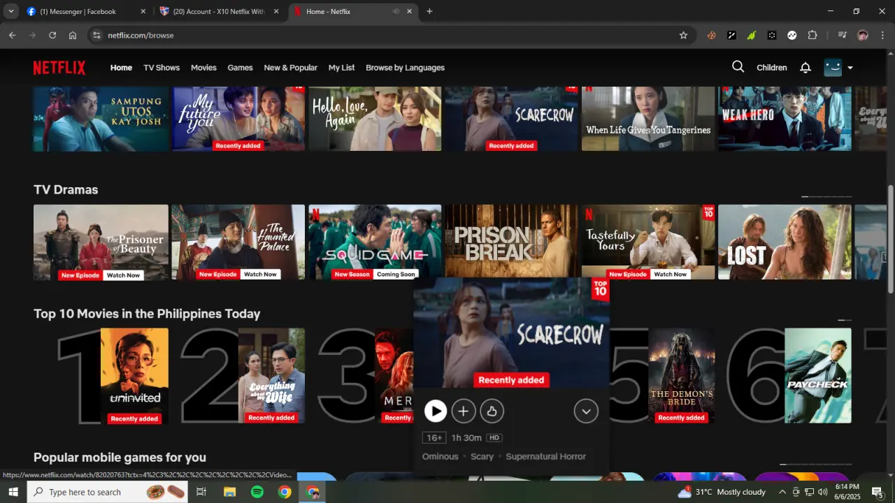This screenshot has height=503, width=895.
Task: Open Games section
Action: coord(240,68)
